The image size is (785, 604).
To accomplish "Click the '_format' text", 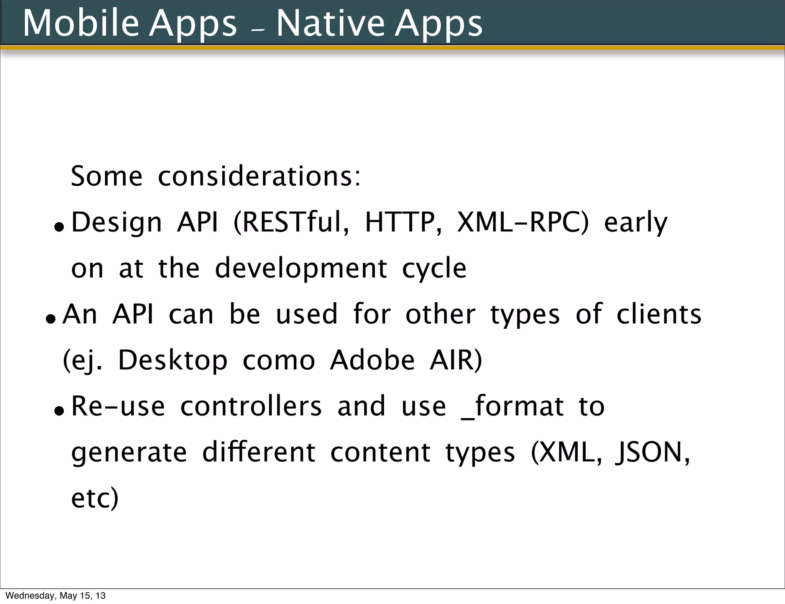I will pyautogui.click(x=512, y=406).
